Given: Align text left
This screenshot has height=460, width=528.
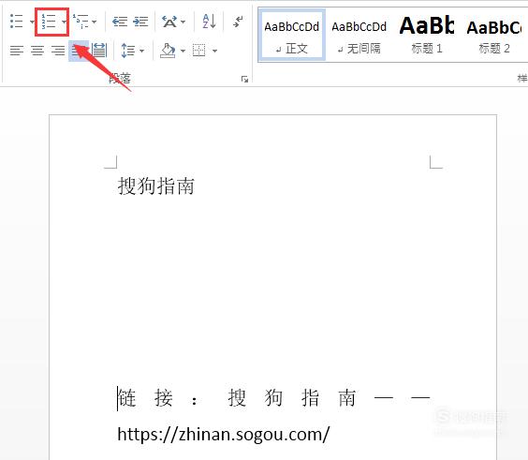Looking at the screenshot, I should (x=17, y=51).
